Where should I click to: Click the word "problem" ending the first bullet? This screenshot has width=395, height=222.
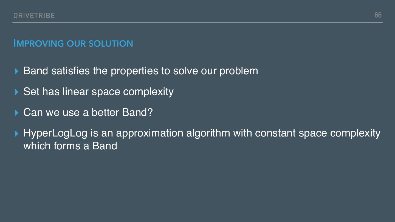[x=239, y=71]
